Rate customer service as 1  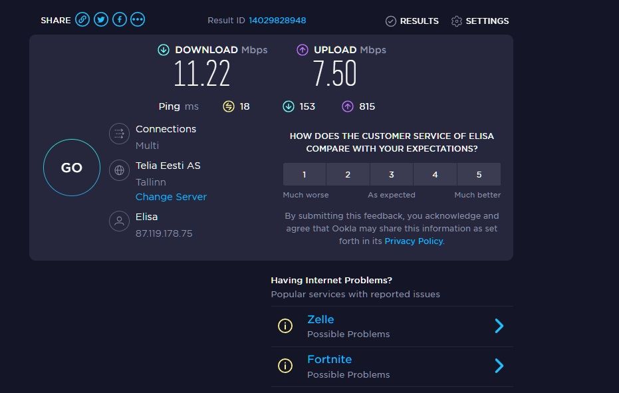tap(305, 174)
